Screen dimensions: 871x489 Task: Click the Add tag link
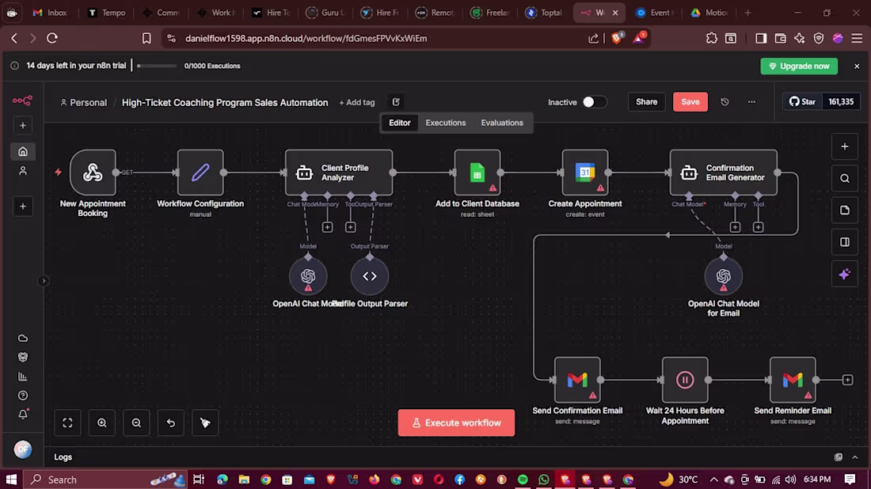coord(357,103)
